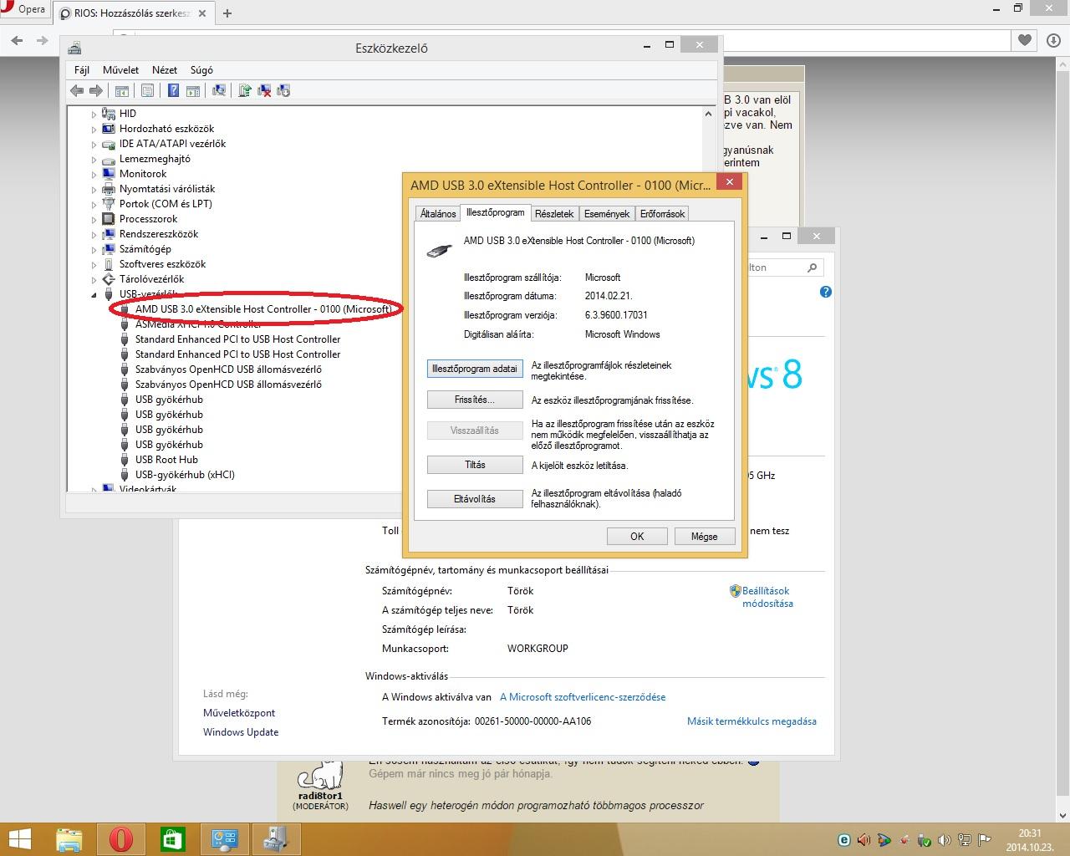Select AMD USB 3.0 eXtensible Host Controller row
The width and height of the screenshot is (1070, 856).
click(263, 309)
